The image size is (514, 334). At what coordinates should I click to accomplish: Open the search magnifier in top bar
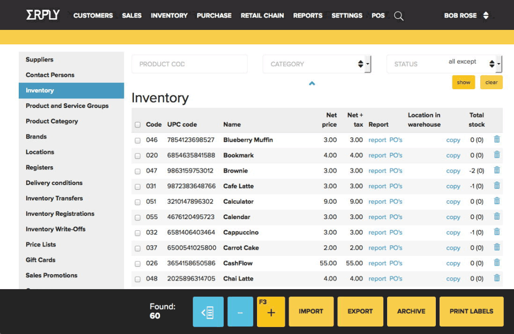click(x=398, y=15)
